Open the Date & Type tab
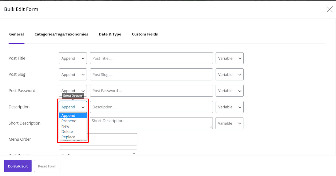 pyautogui.click(x=110, y=34)
